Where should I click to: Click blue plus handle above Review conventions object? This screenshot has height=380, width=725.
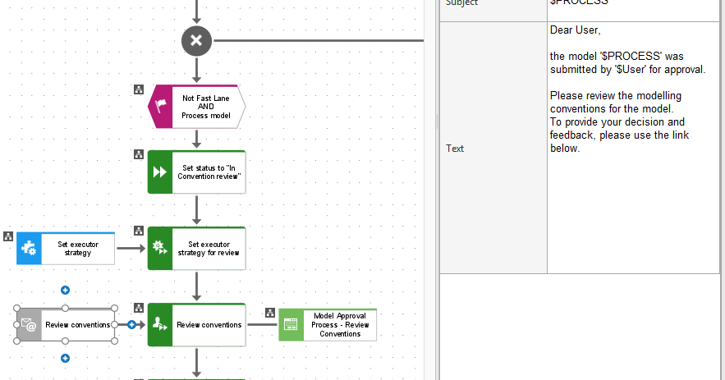[x=65, y=290]
